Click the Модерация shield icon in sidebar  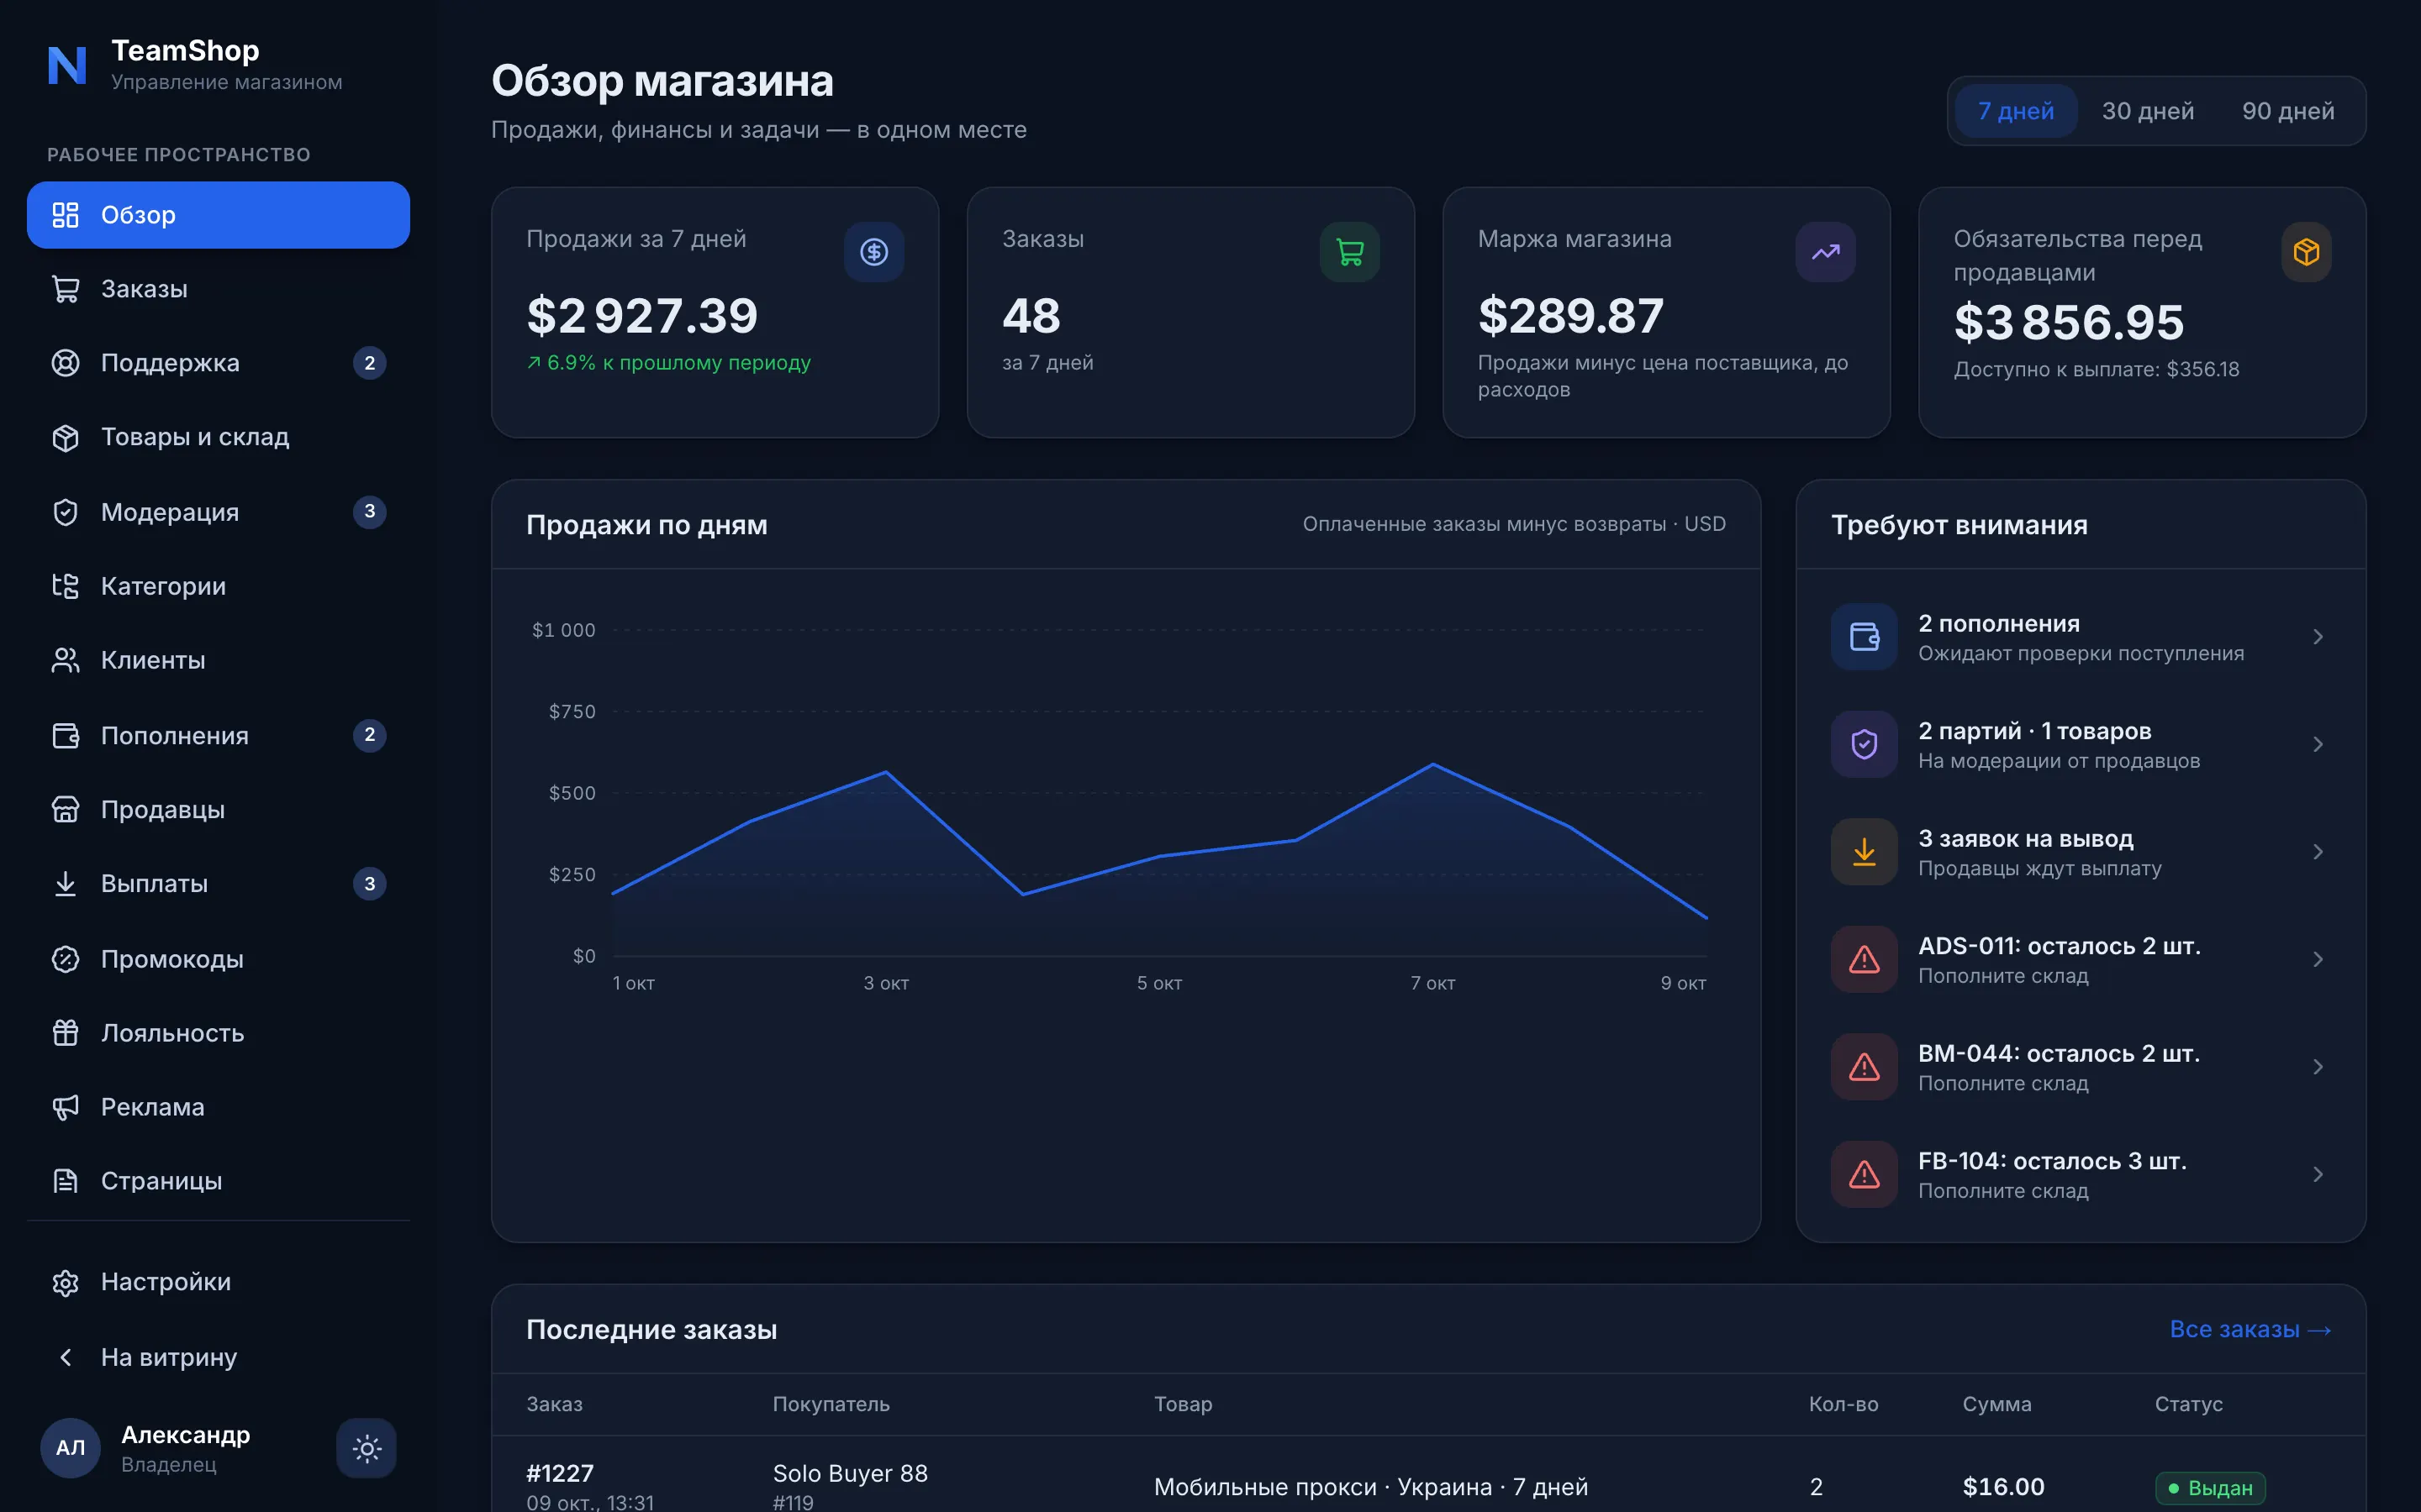(x=65, y=512)
